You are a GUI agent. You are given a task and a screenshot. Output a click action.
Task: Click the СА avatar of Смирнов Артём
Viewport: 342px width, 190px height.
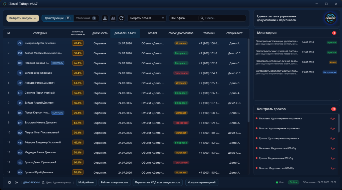(20, 43)
